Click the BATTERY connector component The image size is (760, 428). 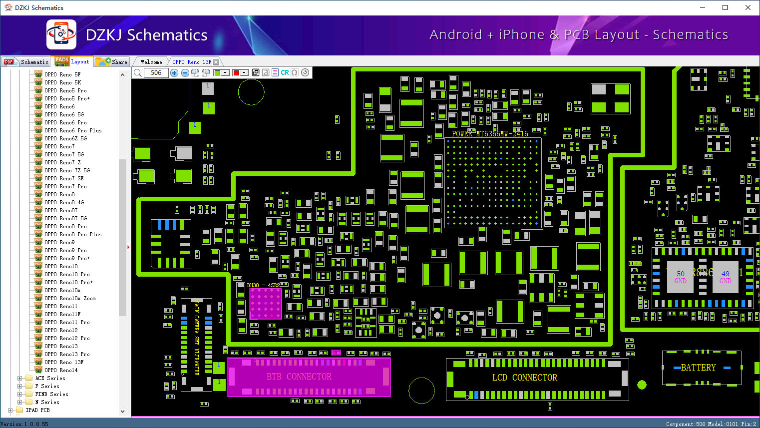702,368
